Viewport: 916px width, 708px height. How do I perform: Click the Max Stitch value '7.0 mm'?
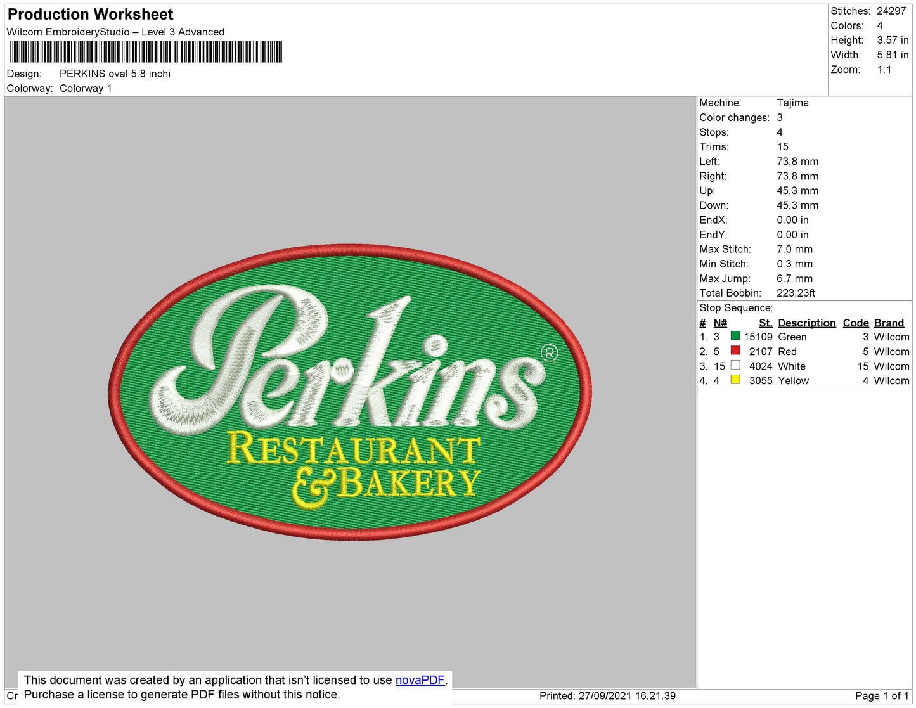coord(794,249)
